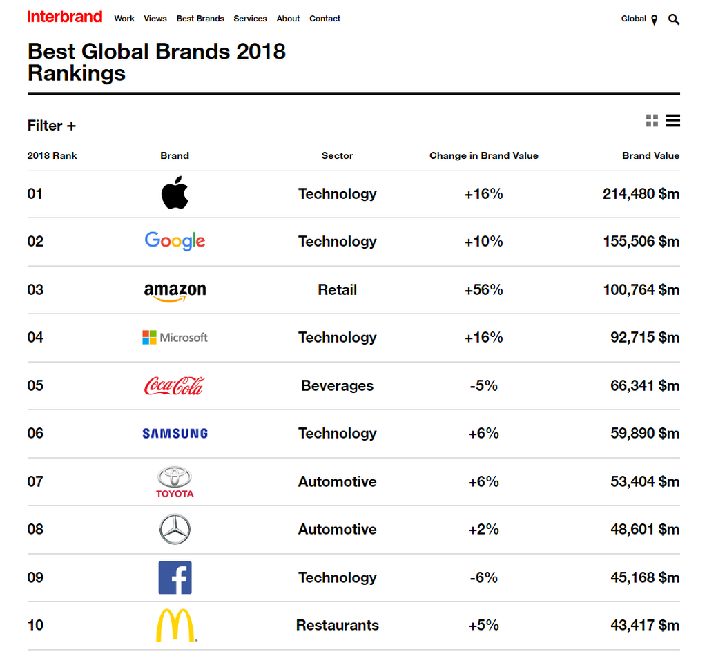Open the search magnifier icon
The width and height of the screenshot is (707, 654).
673,19
